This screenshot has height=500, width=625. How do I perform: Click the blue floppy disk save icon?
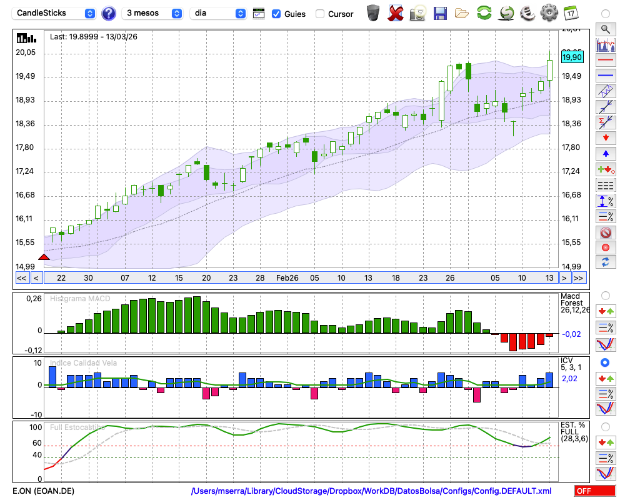click(x=440, y=13)
